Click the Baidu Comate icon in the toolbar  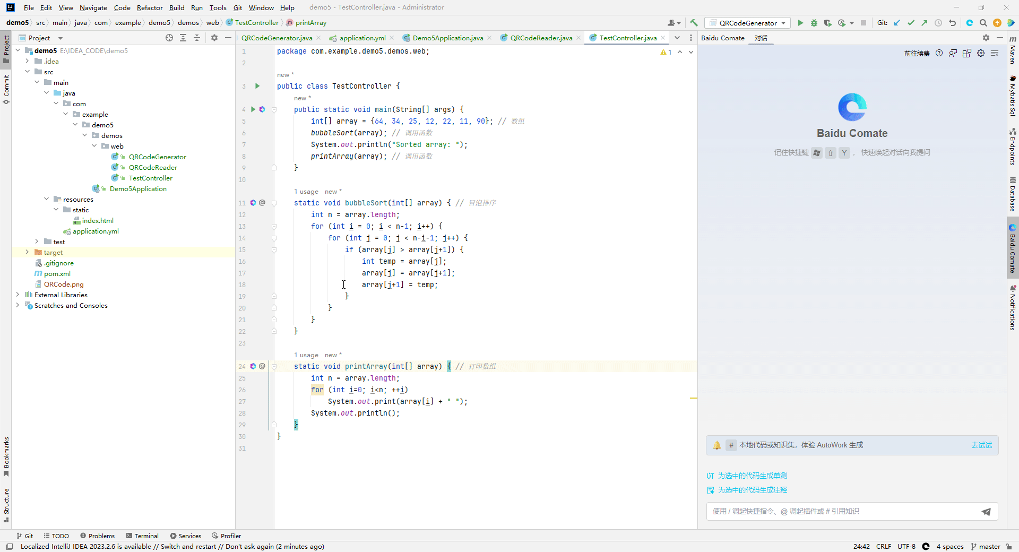[x=970, y=23]
